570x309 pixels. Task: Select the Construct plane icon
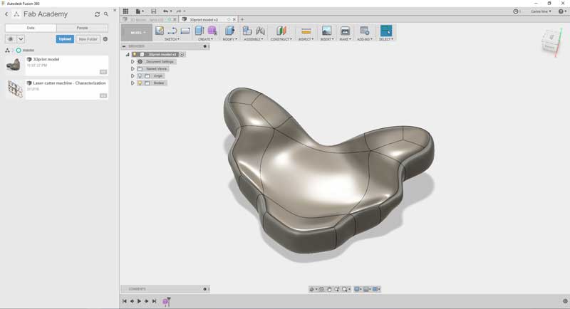point(281,31)
